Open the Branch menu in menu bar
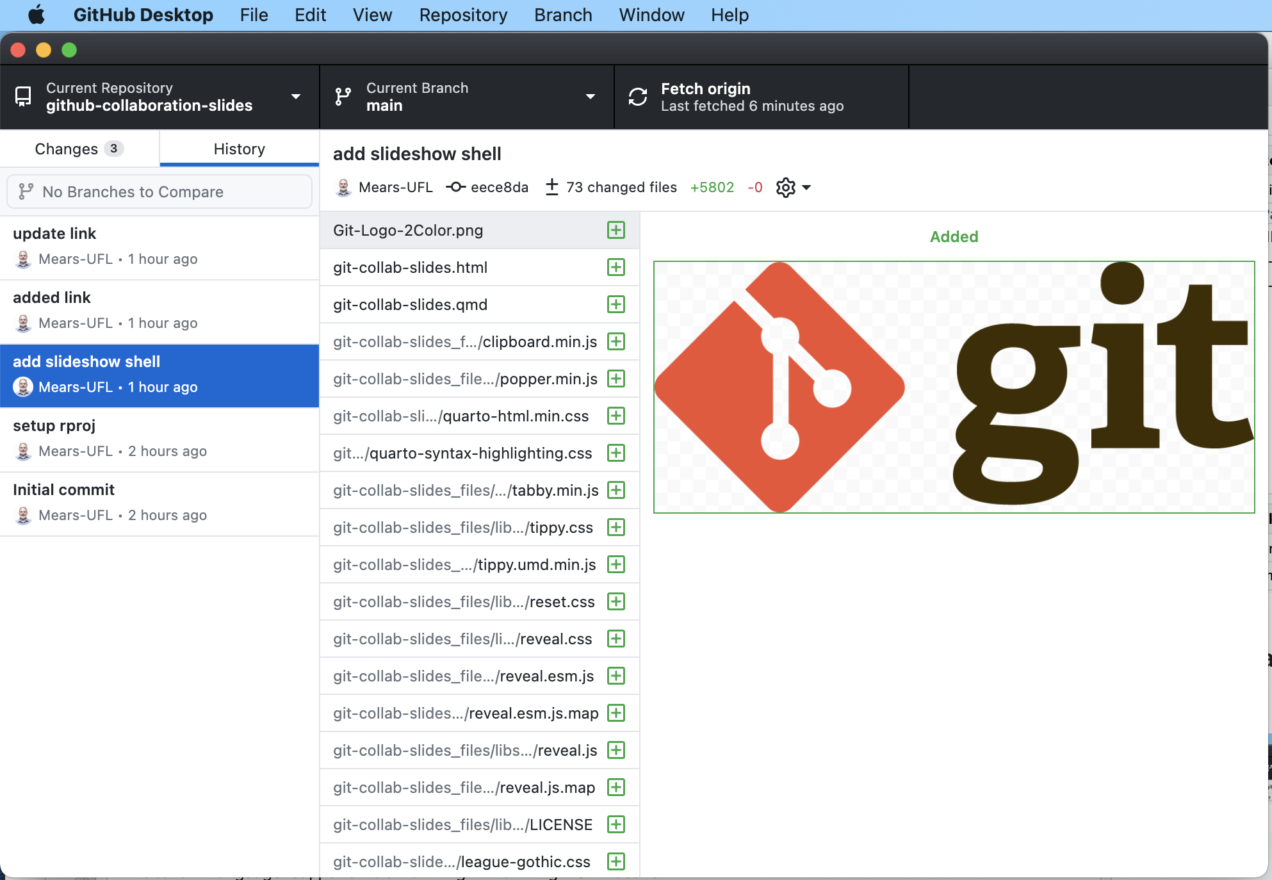This screenshot has width=1272, height=880. tap(563, 15)
